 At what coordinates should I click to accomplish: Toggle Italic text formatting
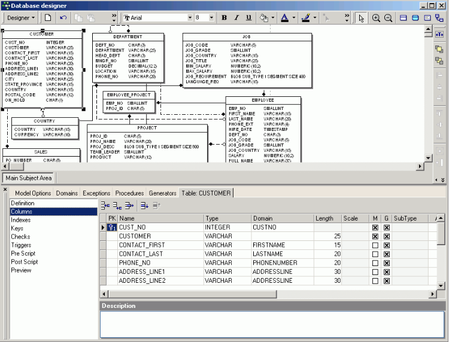tap(236, 18)
